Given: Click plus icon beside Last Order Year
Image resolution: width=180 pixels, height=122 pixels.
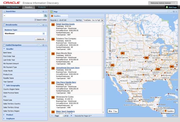Looking at the screenshot, I should 46,60.
